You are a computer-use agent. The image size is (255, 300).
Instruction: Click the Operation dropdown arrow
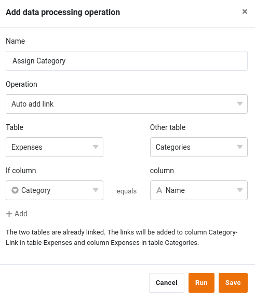[240, 104]
